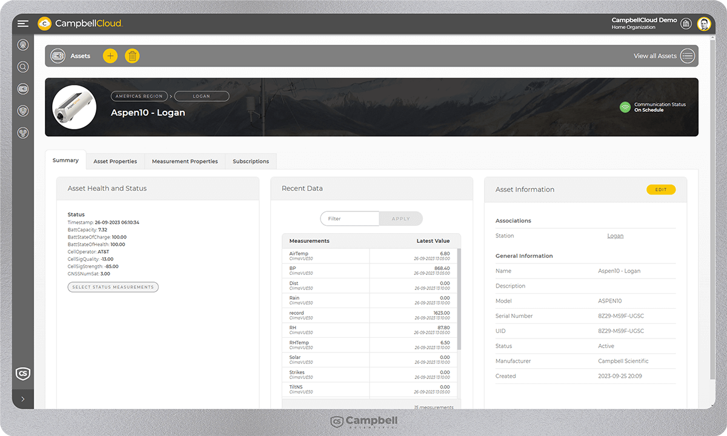Open the View all Assets list icon
This screenshot has width=727, height=436.
click(687, 56)
